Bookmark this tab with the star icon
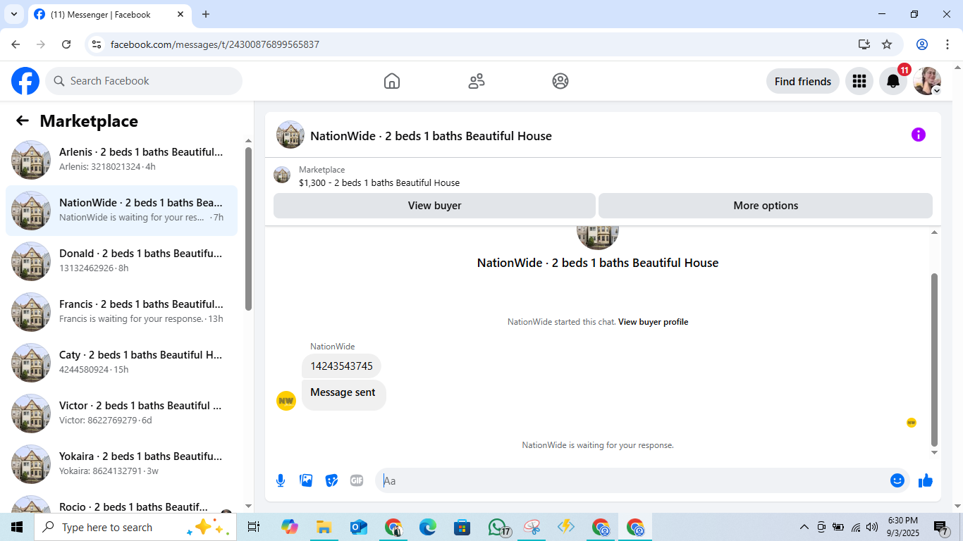This screenshot has height=541, width=963. pos(887,44)
